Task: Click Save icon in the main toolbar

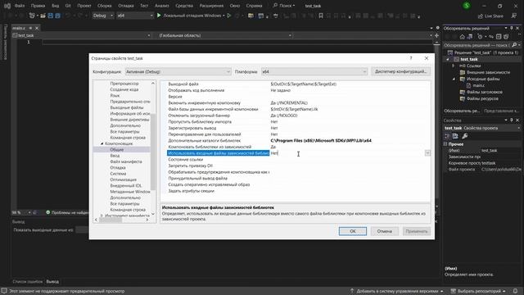Action: (x=51, y=16)
